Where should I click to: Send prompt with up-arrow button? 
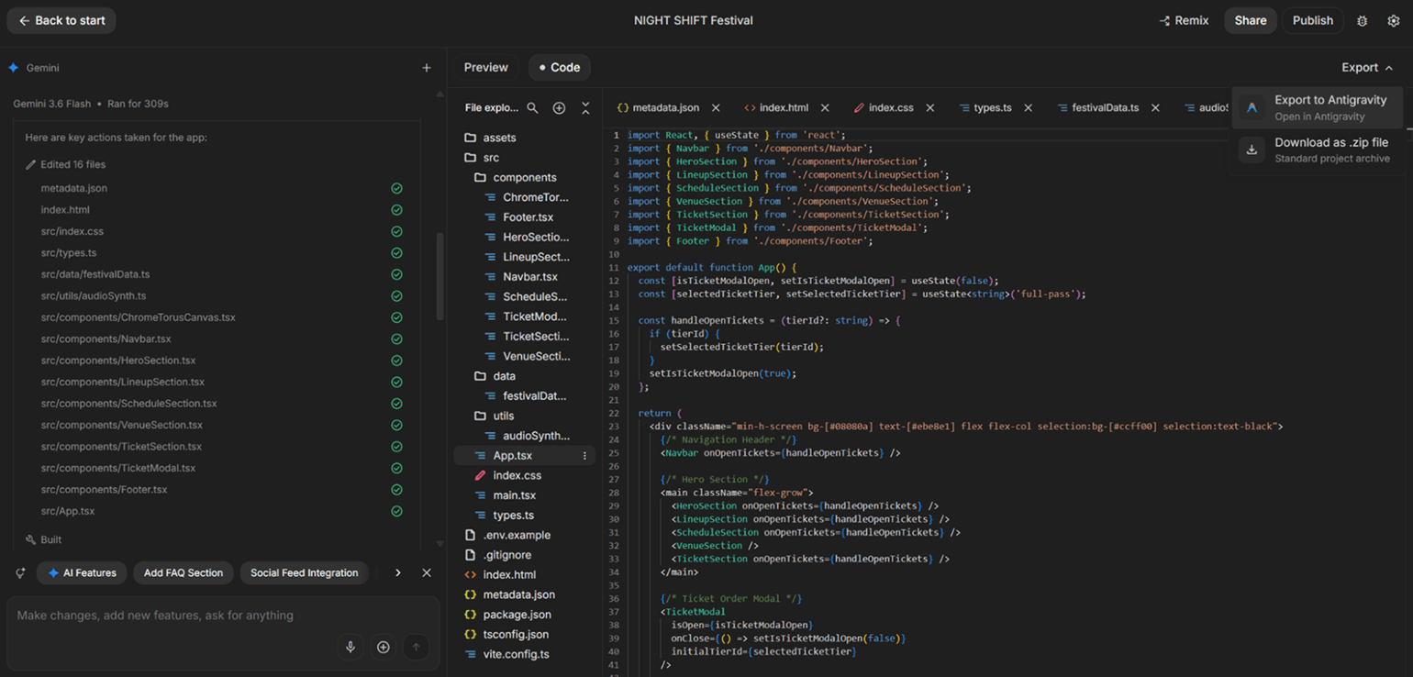(416, 647)
